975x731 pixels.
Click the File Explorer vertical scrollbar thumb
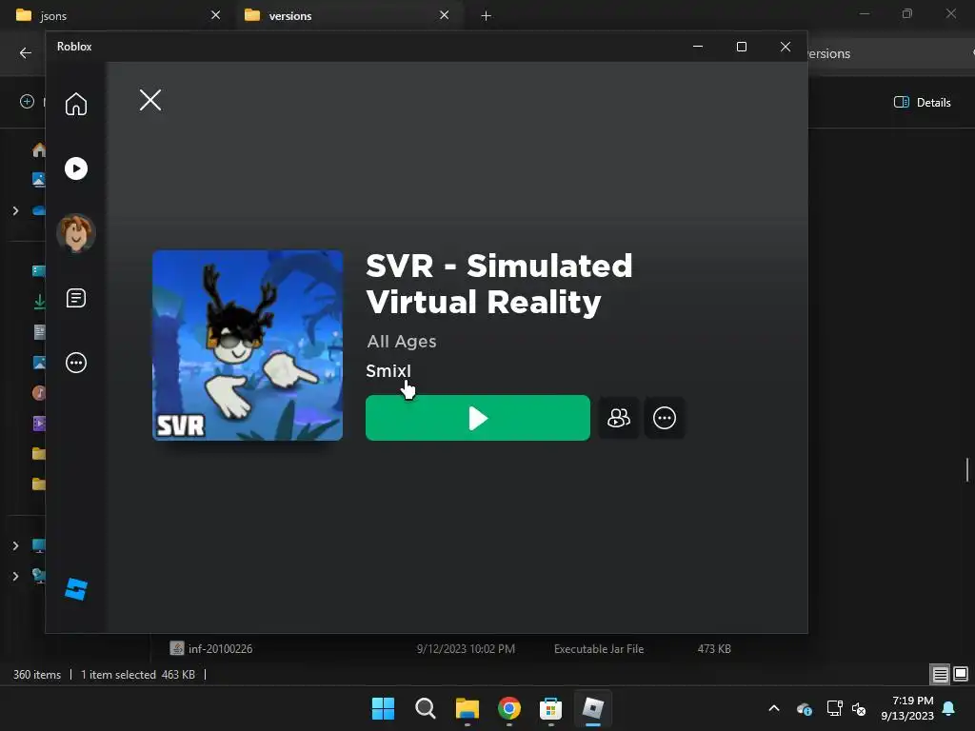pyautogui.click(x=967, y=469)
